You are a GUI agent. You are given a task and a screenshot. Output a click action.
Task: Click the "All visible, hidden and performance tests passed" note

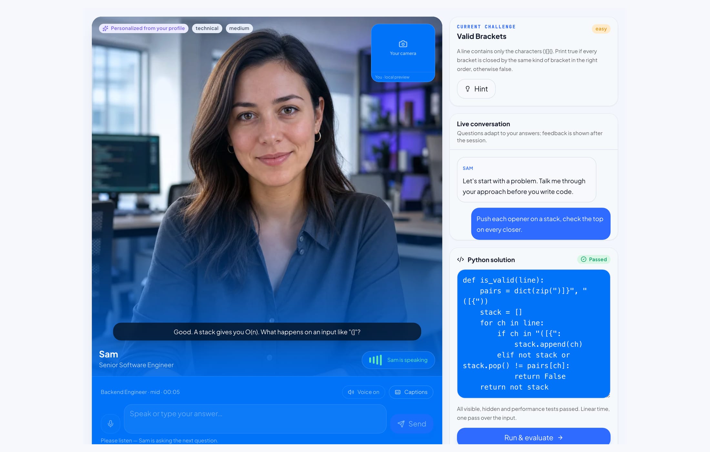pyautogui.click(x=533, y=413)
